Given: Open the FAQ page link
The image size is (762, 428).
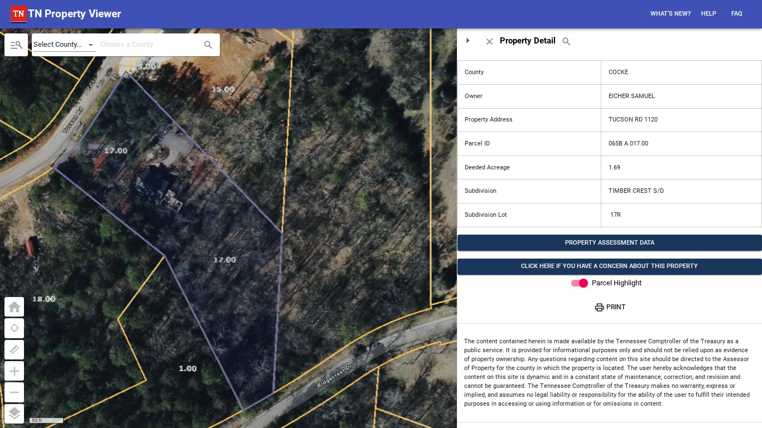Looking at the screenshot, I should [736, 14].
